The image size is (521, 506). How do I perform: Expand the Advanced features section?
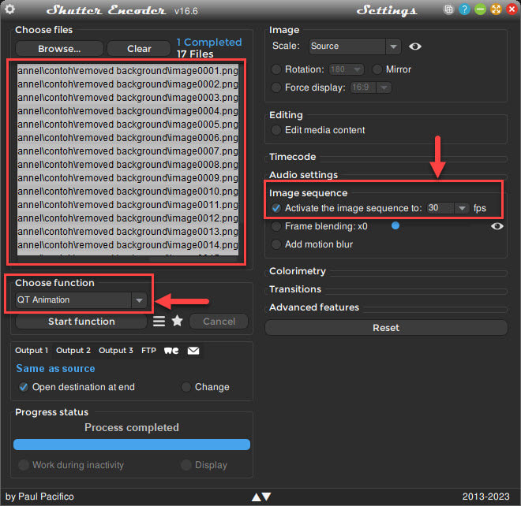[314, 307]
